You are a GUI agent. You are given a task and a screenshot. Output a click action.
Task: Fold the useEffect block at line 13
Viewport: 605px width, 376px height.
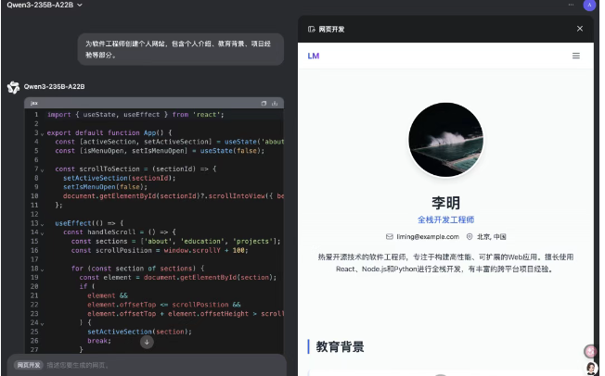42,224
